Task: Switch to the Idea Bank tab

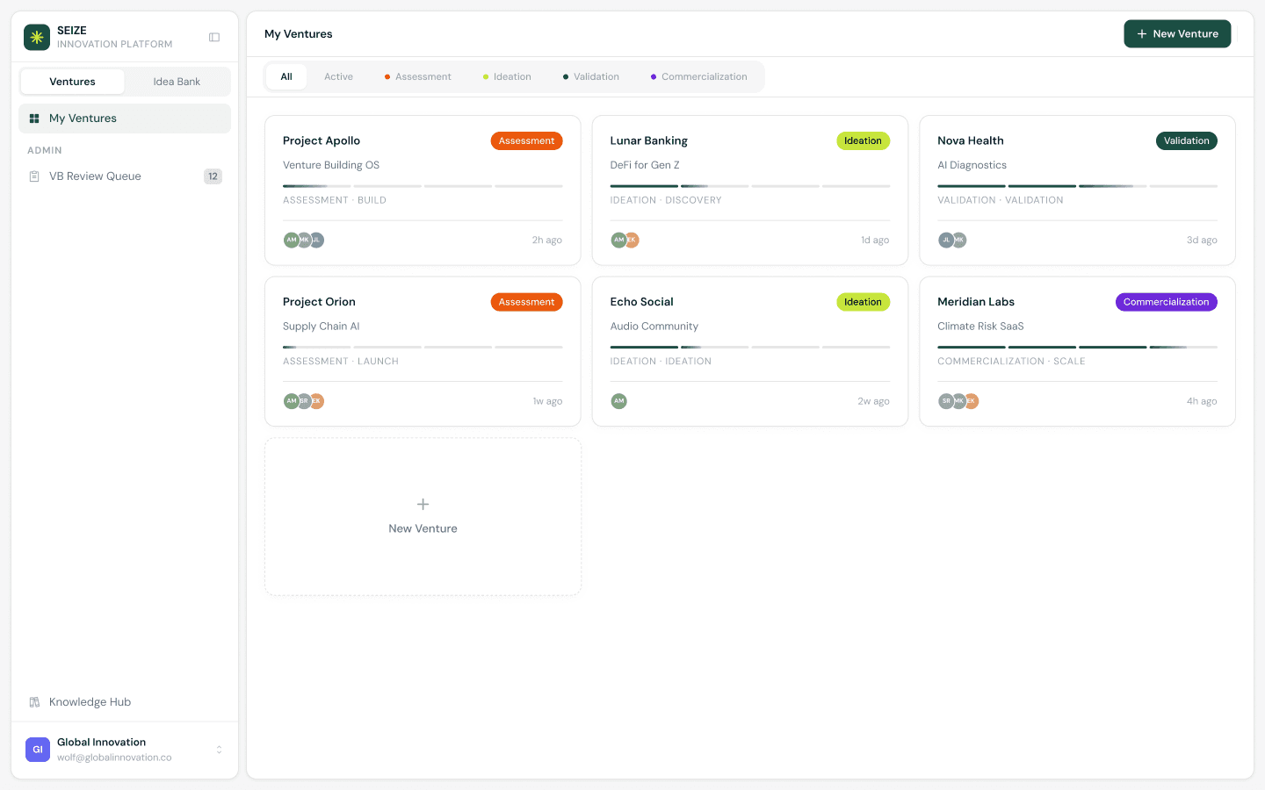Action: coord(177,82)
